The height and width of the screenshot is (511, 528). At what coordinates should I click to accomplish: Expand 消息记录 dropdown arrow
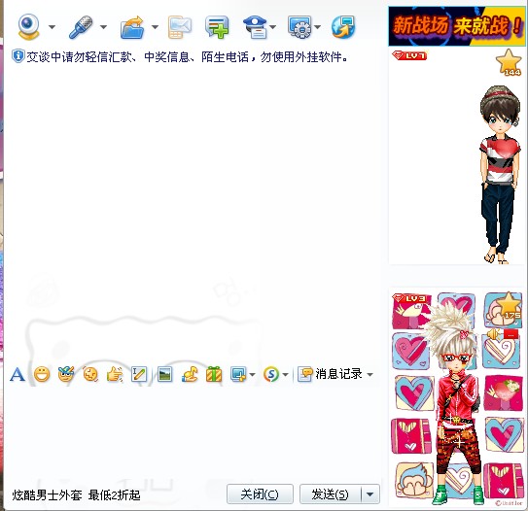[370, 374]
